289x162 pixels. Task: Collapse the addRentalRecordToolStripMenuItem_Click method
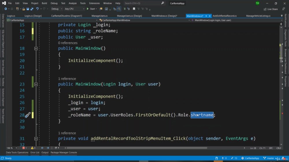[x=36, y=139]
